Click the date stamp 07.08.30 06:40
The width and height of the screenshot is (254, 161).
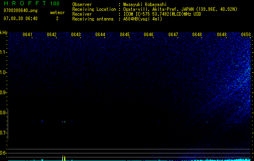pyautogui.click(x=21, y=19)
